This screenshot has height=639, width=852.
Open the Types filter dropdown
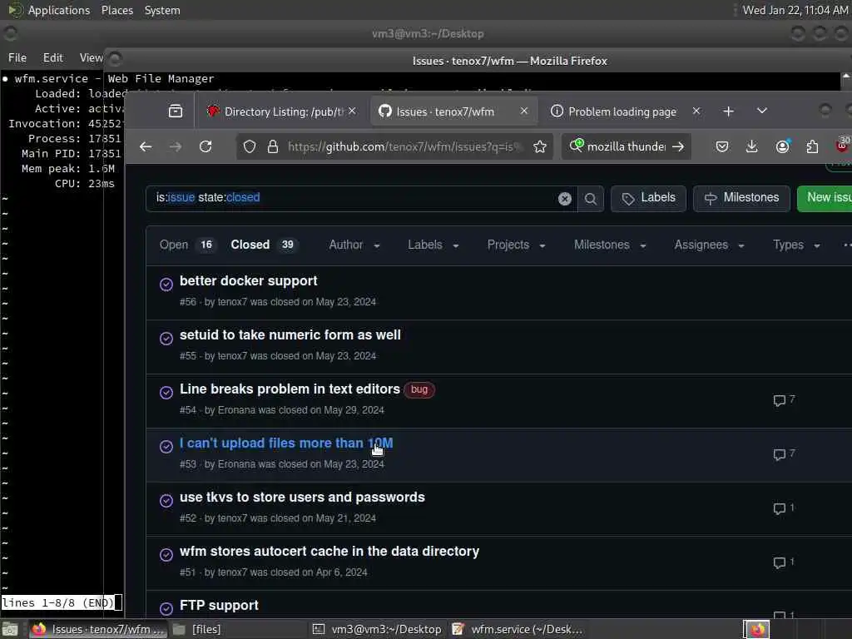coord(796,245)
